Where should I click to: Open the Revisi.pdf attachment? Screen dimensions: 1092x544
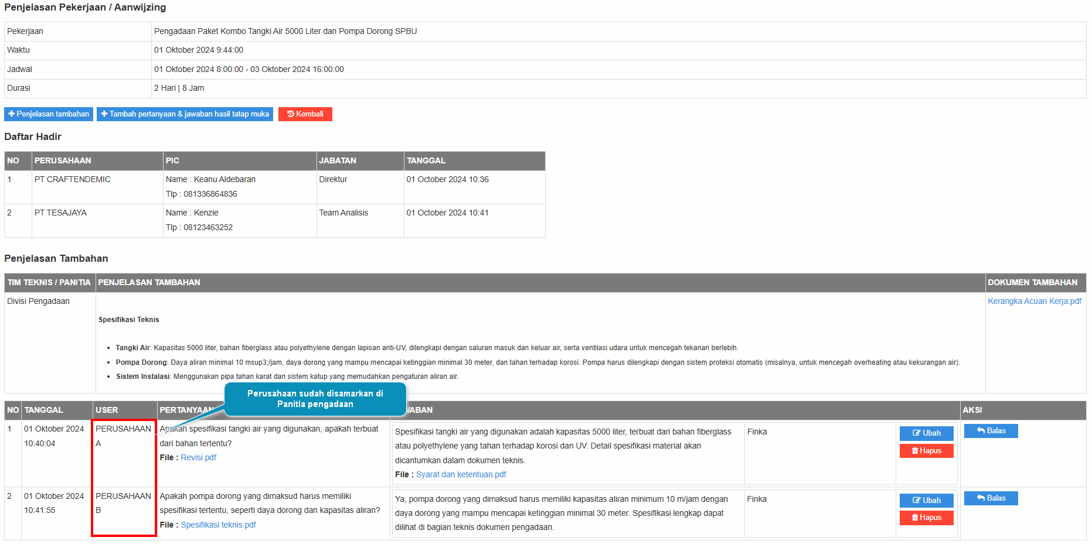pyautogui.click(x=198, y=457)
